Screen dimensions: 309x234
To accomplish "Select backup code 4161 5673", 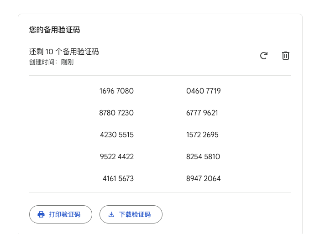I will tap(118, 178).
